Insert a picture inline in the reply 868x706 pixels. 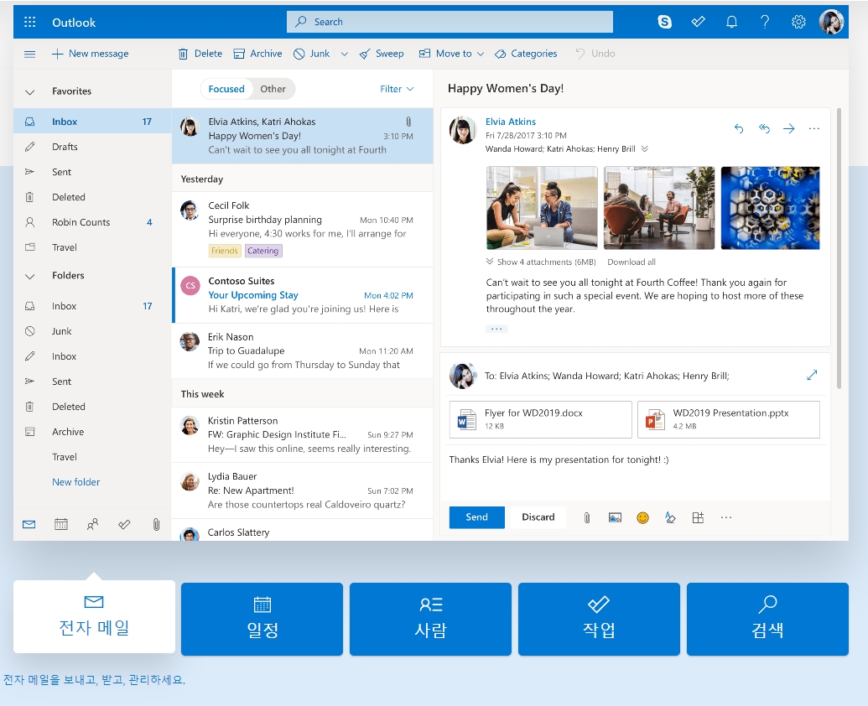[615, 517]
